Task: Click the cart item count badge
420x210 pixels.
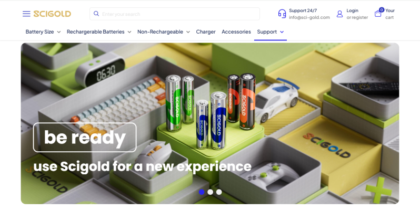Action: [x=382, y=10]
